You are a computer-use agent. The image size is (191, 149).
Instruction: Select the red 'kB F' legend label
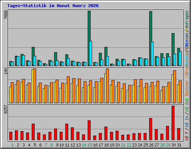point(187,136)
